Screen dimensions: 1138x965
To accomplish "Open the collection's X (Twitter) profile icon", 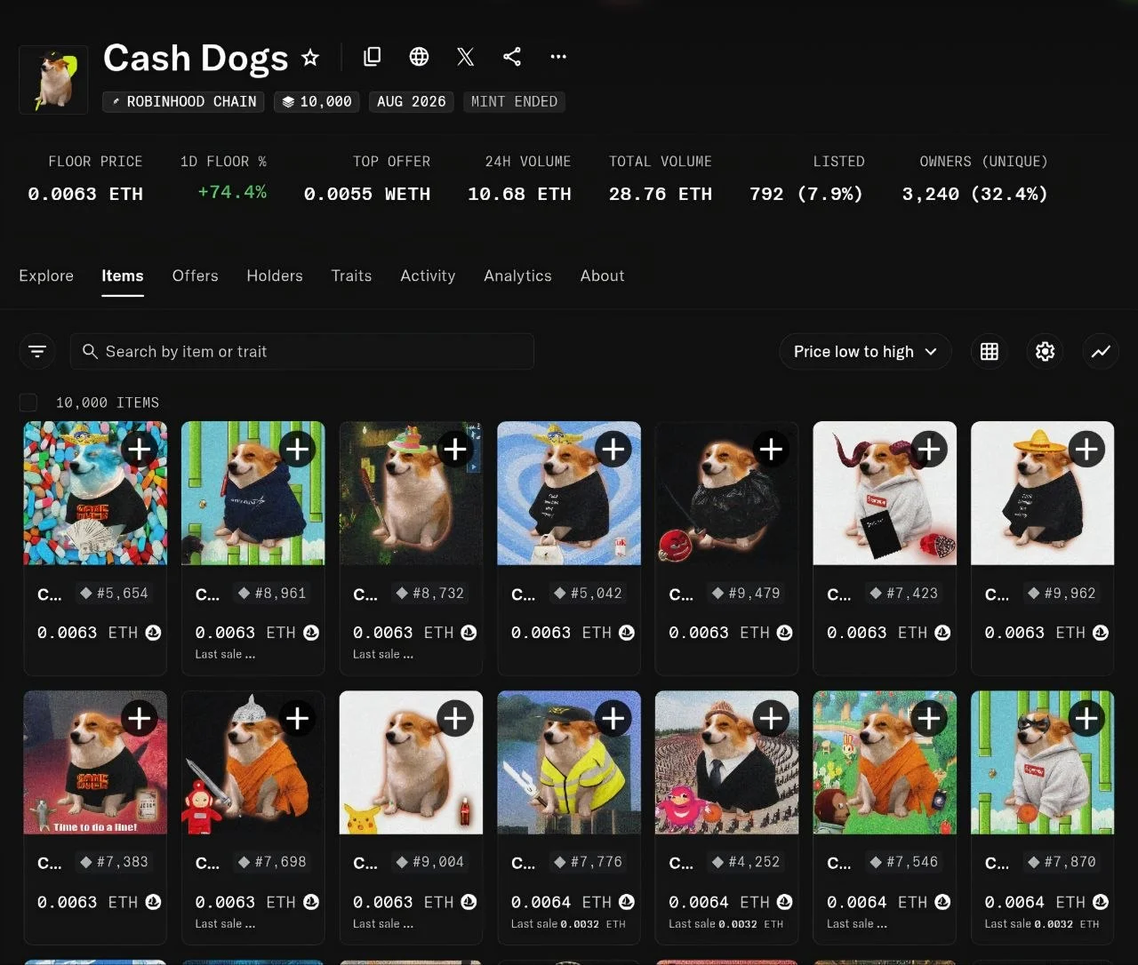I will point(465,57).
